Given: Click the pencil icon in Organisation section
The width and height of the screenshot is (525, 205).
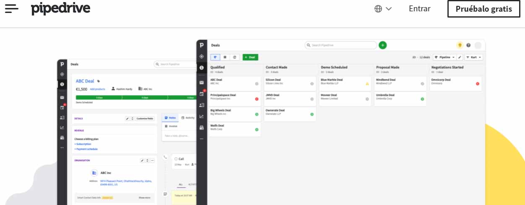Looking at the screenshot, I should coord(142,161).
